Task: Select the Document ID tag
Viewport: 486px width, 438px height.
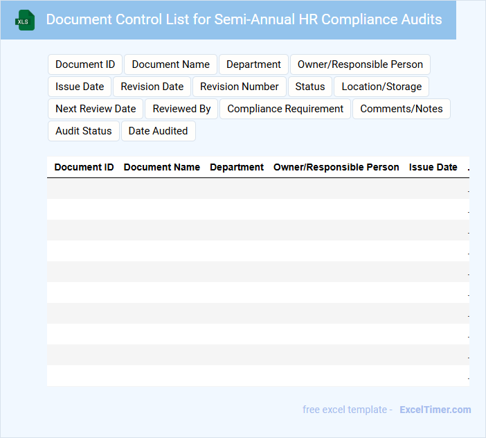Action: click(x=85, y=64)
